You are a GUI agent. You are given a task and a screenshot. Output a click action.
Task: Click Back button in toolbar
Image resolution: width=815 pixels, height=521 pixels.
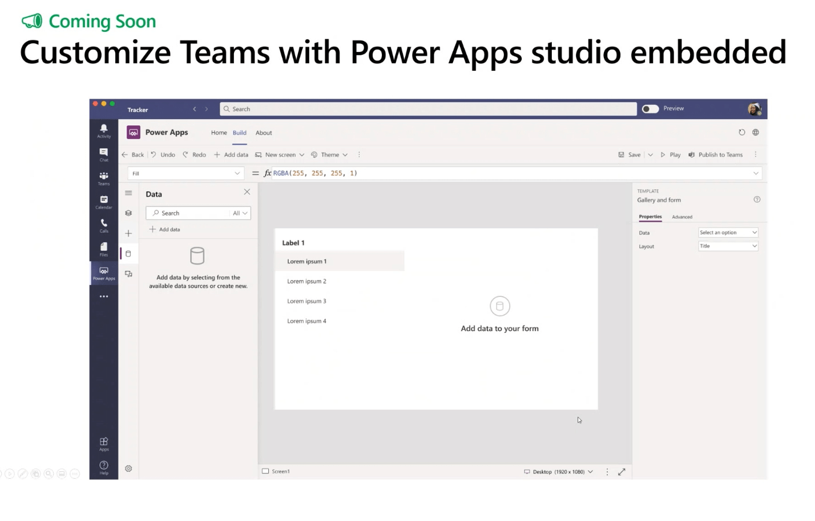[132, 154]
